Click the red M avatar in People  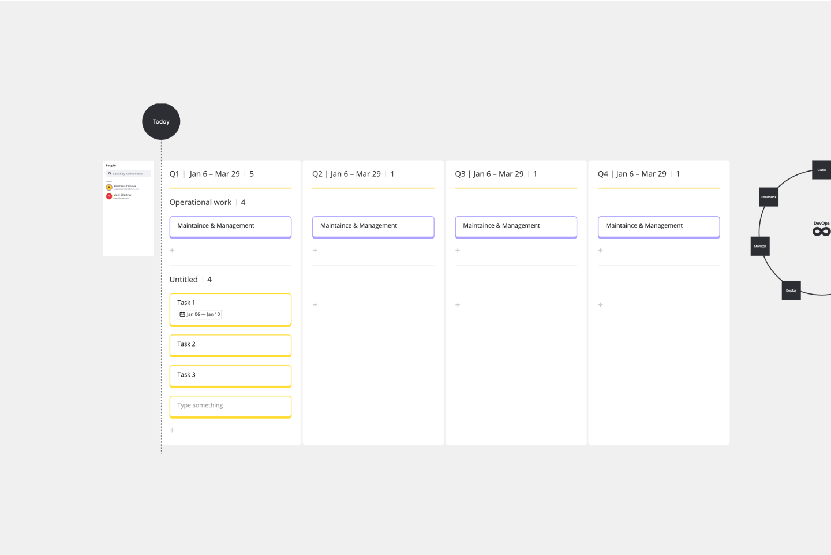point(108,196)
